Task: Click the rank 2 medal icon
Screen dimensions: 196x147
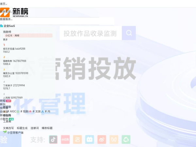Action: tap(4, 57)
